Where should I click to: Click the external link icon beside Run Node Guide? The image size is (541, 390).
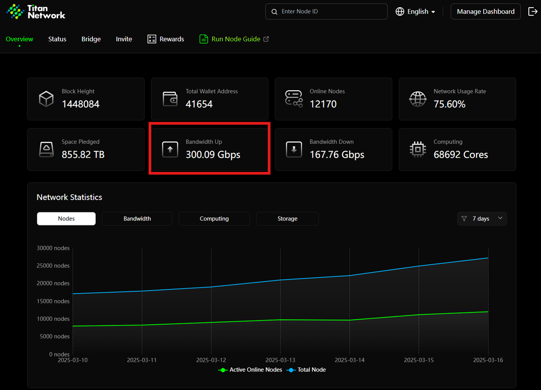pyautogui.click(x=266, y=39)
